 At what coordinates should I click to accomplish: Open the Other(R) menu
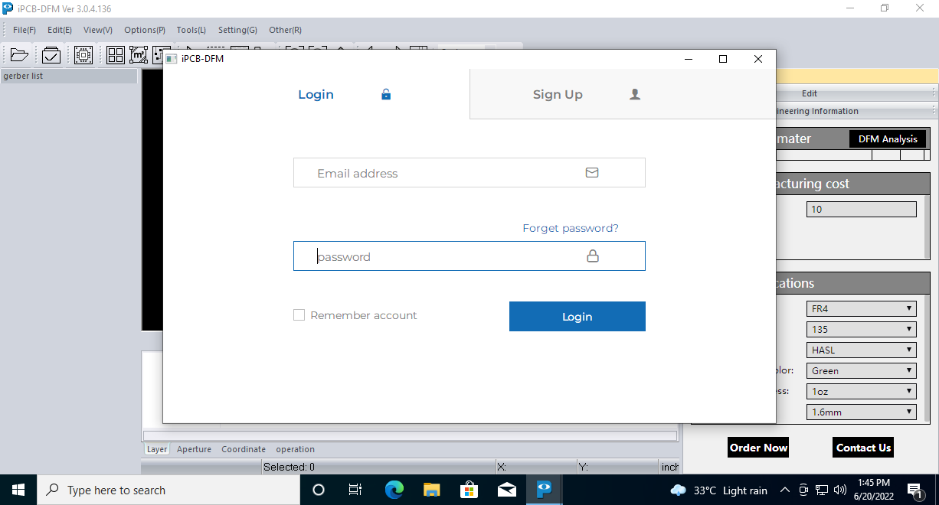coord(285,30)
